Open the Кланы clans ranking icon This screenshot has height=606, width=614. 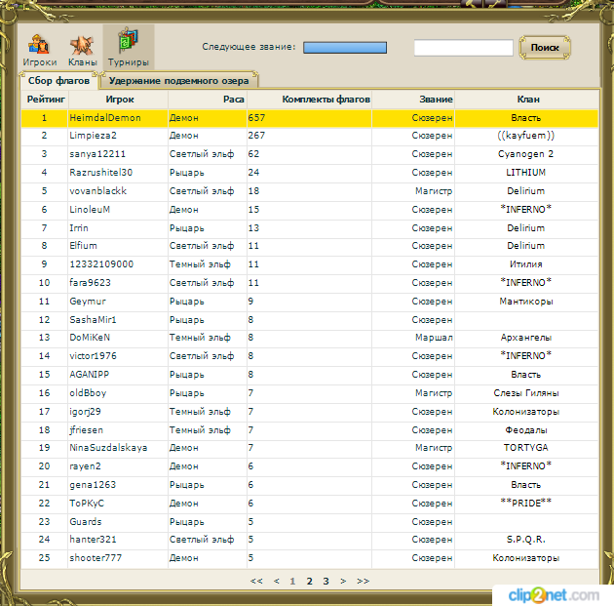coord(82,48)
